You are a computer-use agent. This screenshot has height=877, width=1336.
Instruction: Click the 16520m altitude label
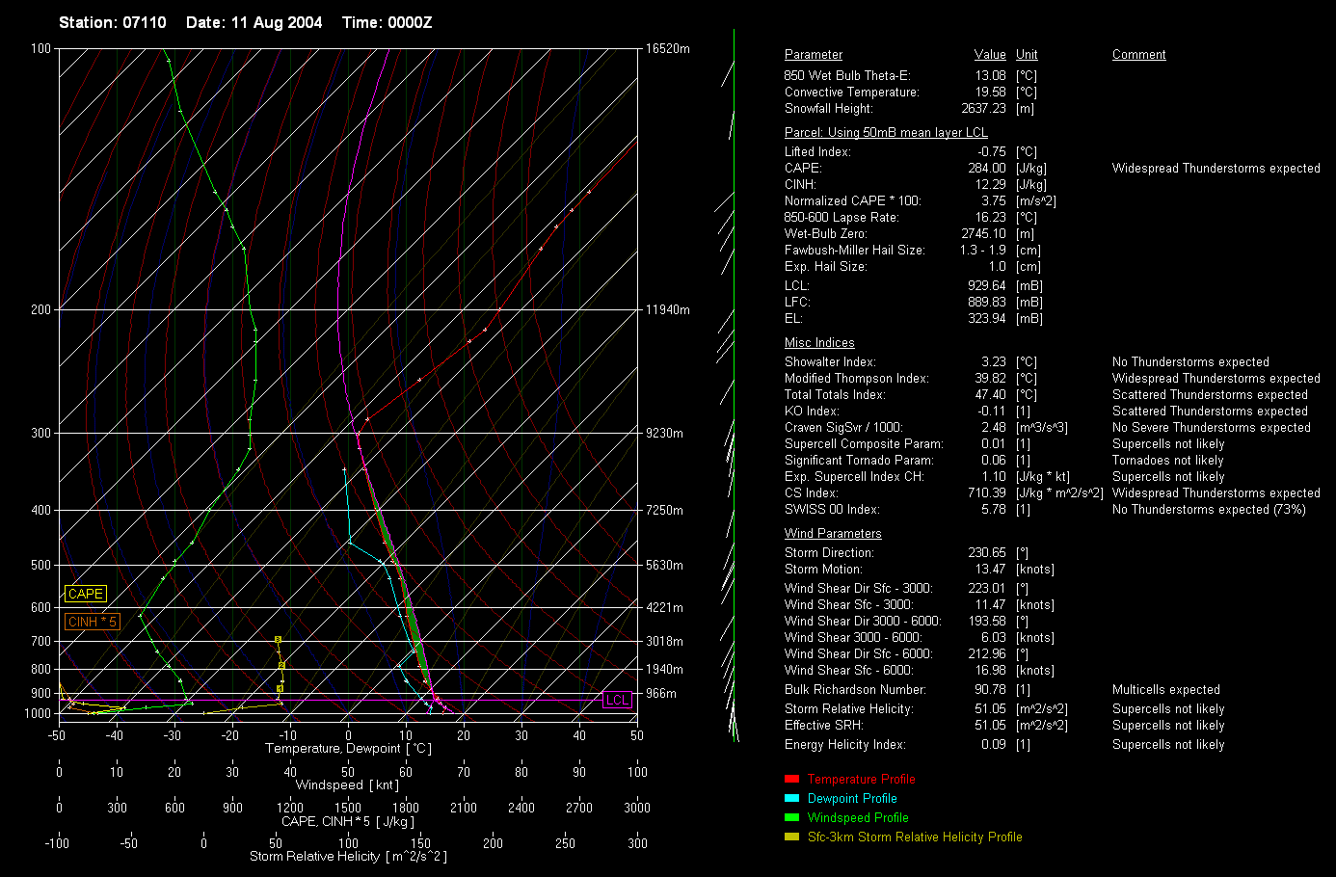[668, 48]
